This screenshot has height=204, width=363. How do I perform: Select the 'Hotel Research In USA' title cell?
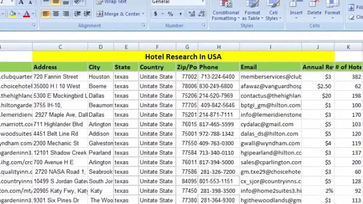tap(183, 56)
